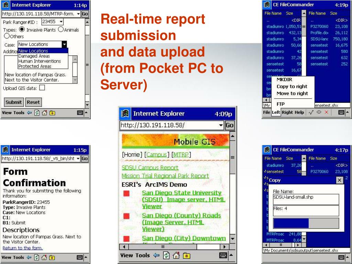The width and height of the screenshot is (352, 264).
Task: Open the favorites icon in the Form Confirmation window toolbar
Action: (52, 257)
